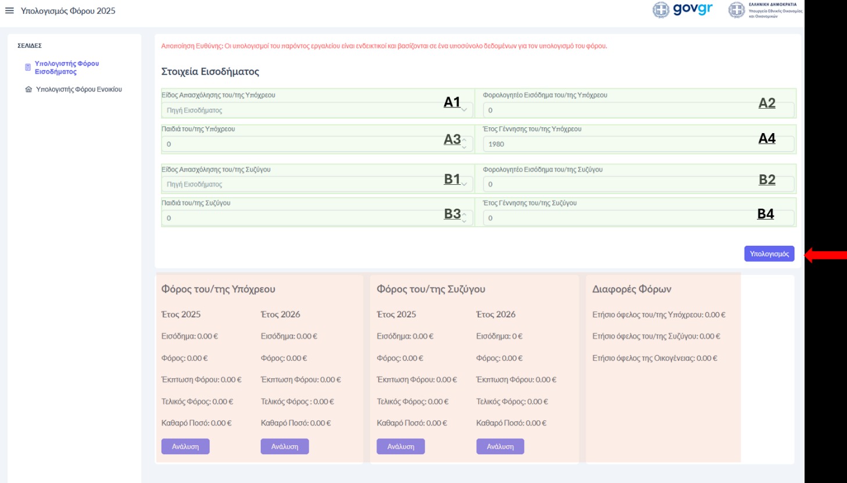This screenshot has width=847, height=483.
Task: Decrease spouse's children count with the down arrow
Action: pos(464,221)
